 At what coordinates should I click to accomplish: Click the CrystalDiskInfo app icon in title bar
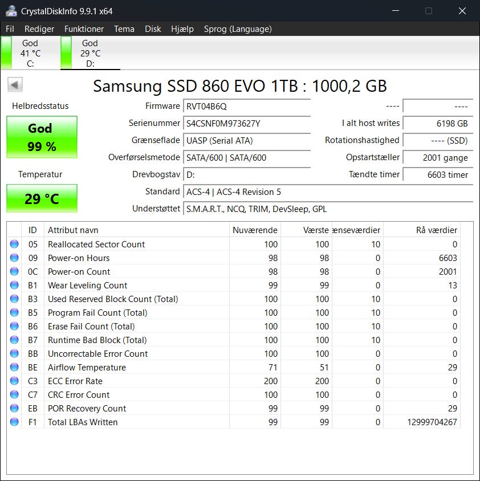click(11, 11)
